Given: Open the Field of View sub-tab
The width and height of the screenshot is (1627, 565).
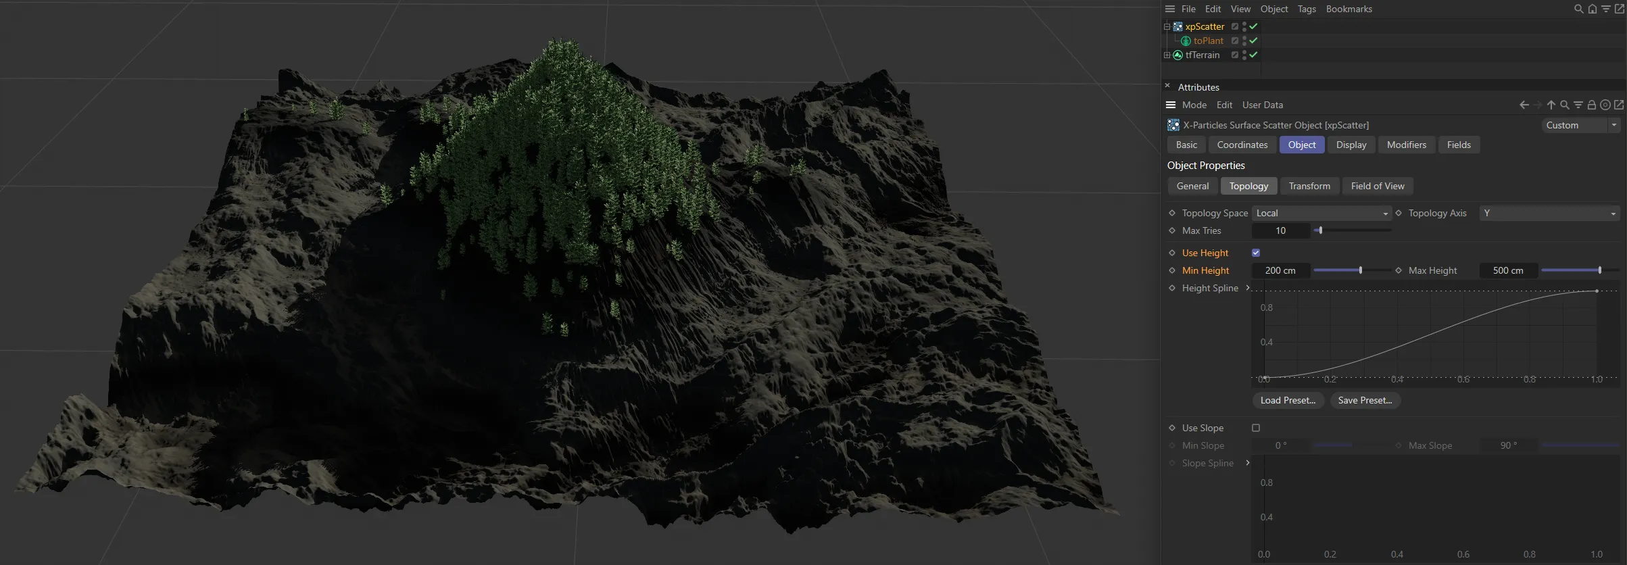Looking at the screenshot, I should (x=1378, y=186).
